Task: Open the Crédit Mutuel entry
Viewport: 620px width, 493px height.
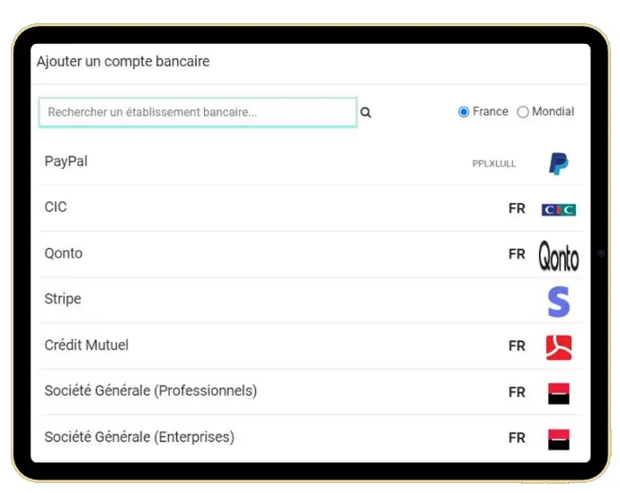Action: click(311, 346)
